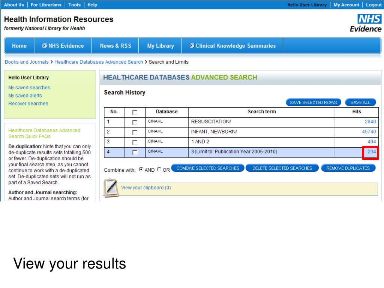The image size is (384, 288).
Task: Open My saved alerts link
Action: click(x=25, y=96)
